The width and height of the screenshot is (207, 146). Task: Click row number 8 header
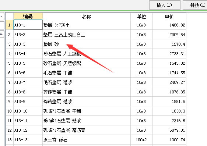click(x=9, y=92)
